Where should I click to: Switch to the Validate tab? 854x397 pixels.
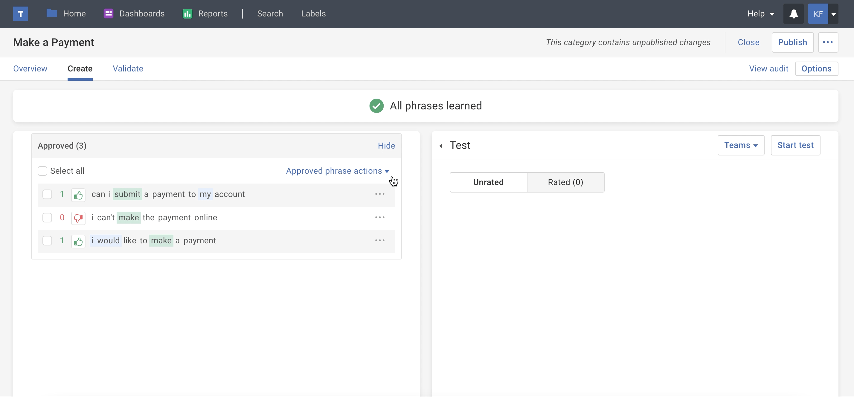click(x=128, y=68)
